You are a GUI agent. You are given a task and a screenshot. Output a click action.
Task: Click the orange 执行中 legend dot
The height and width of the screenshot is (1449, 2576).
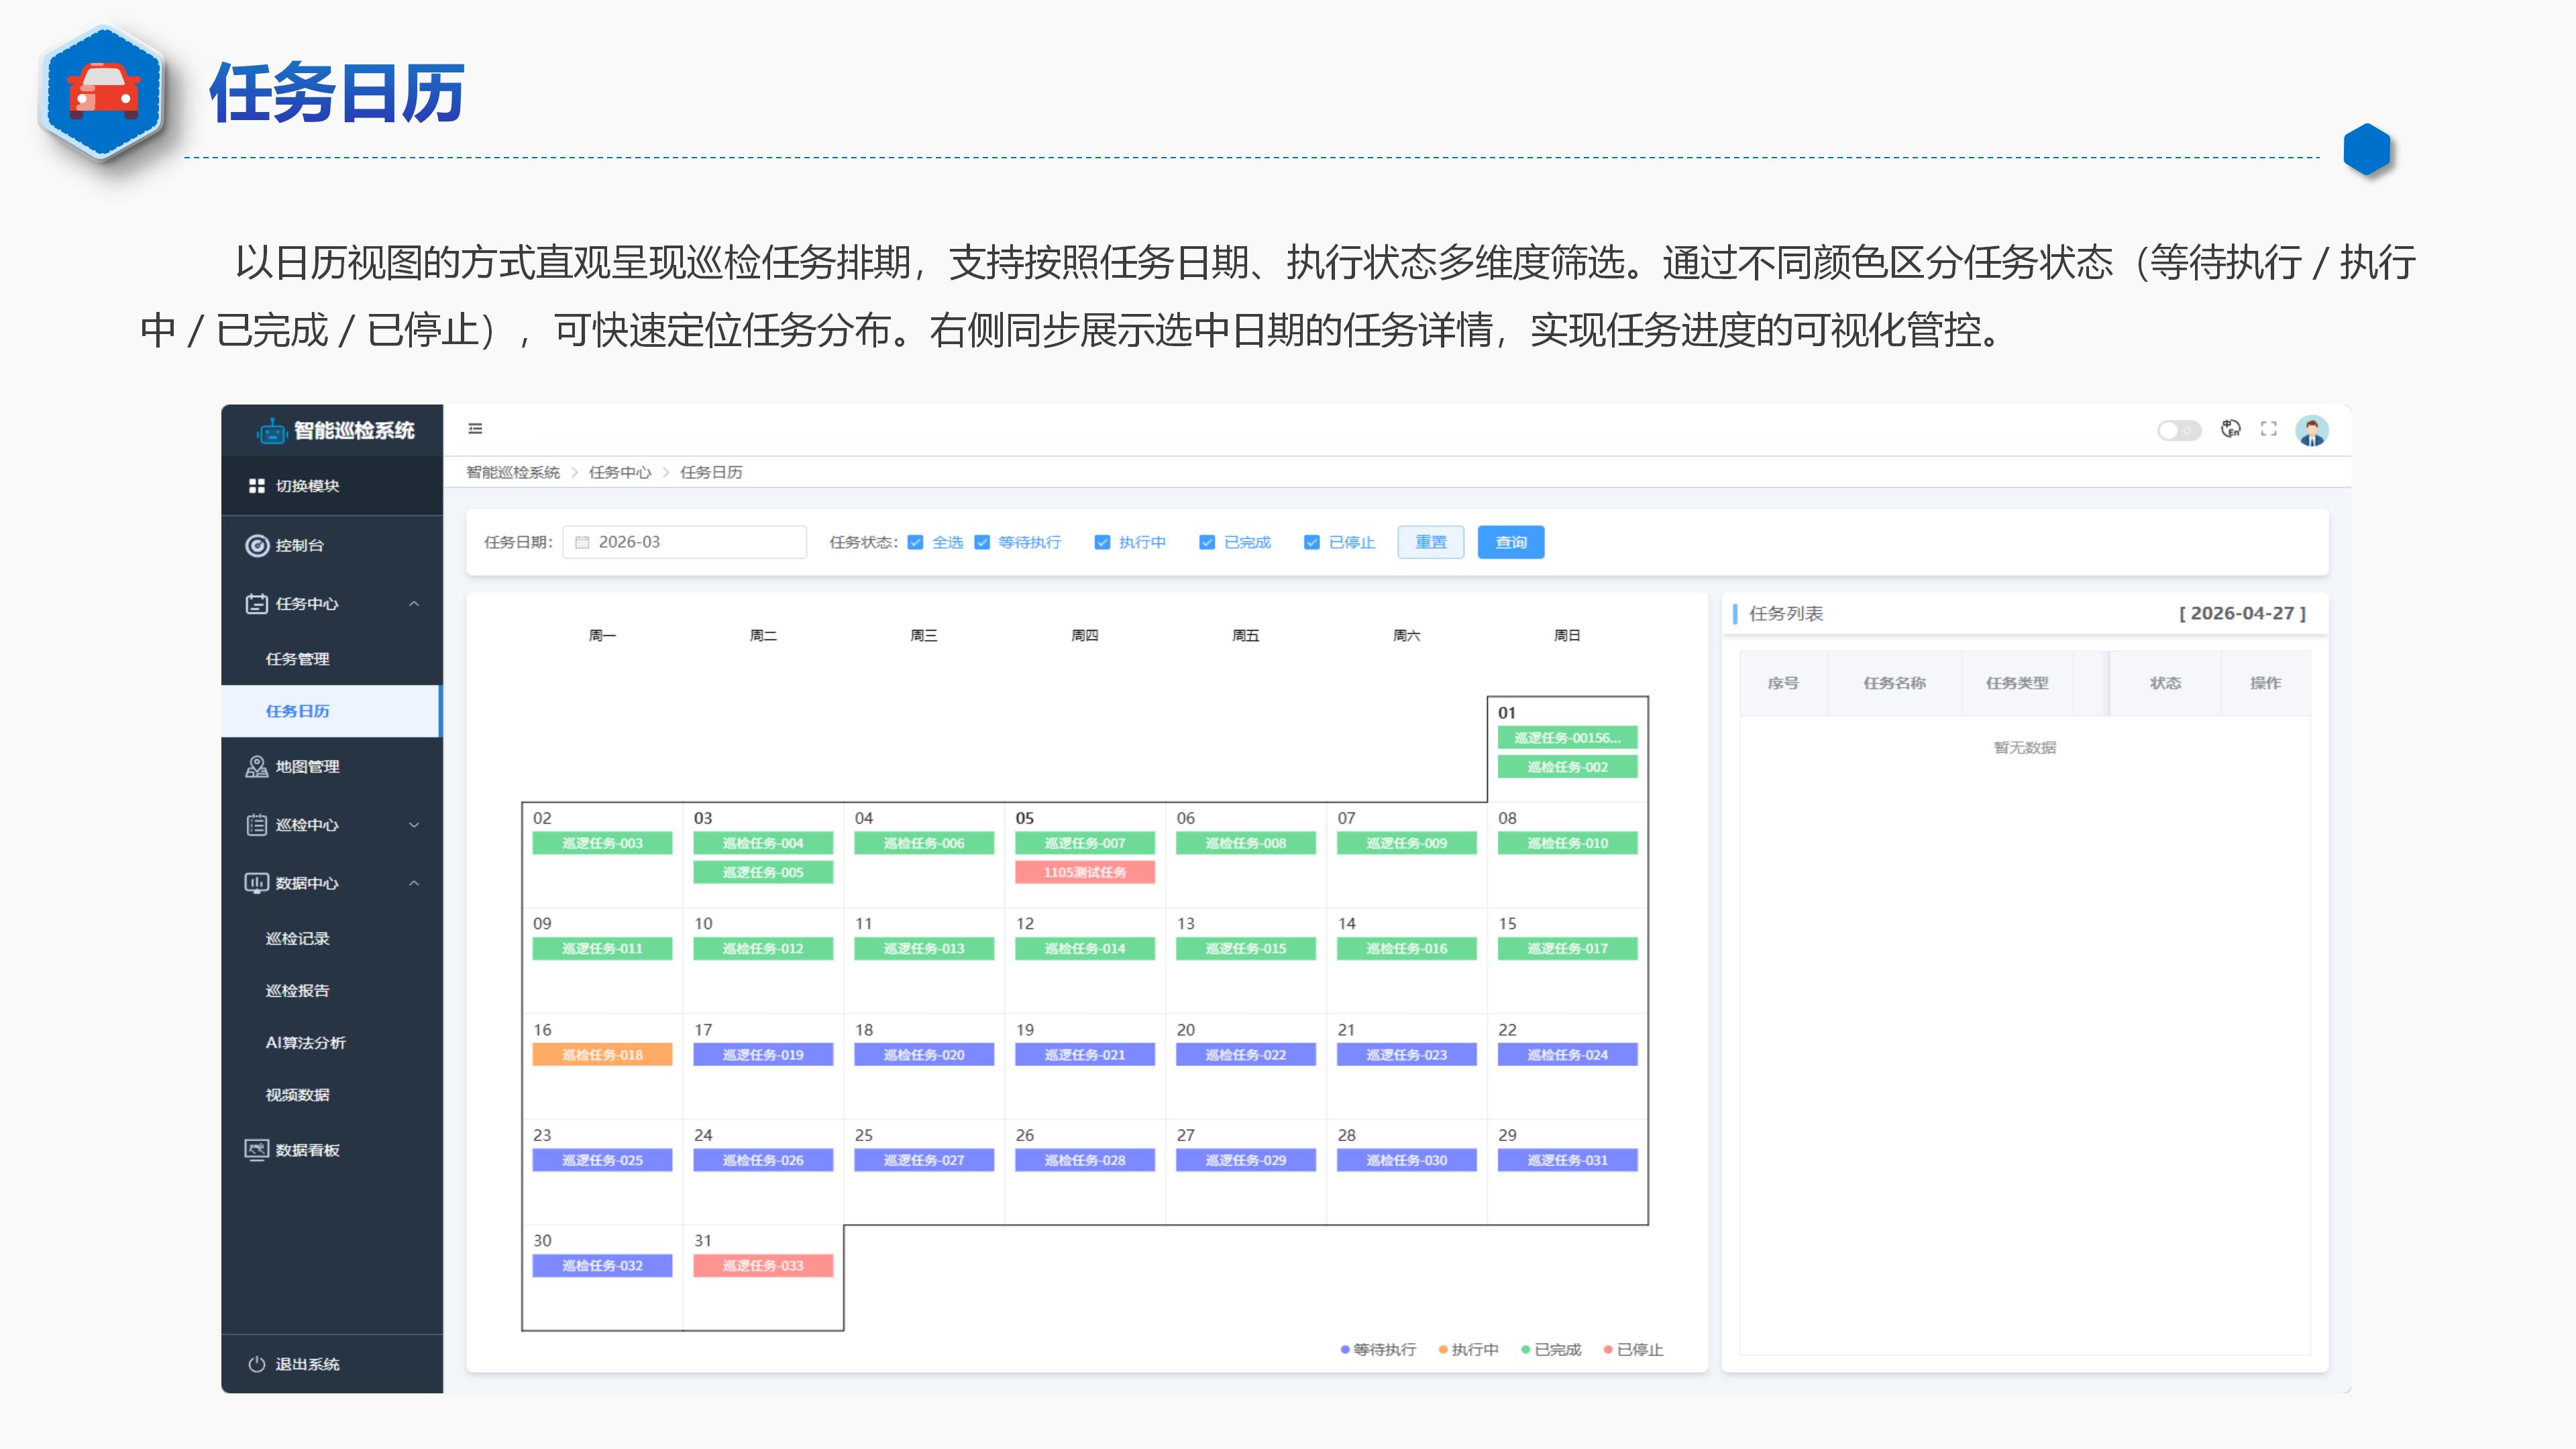pyautogui.click(x=1443, y=1350)
